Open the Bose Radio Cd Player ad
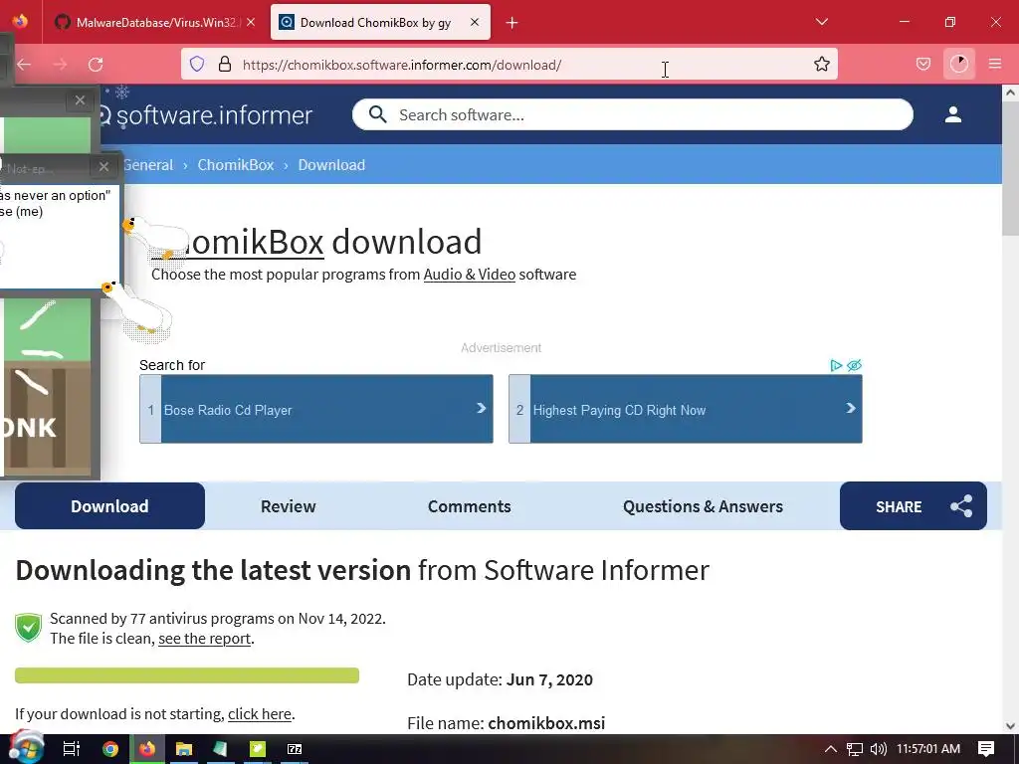This screenshot has height=764, width=1019. click(x=315, y=409)
